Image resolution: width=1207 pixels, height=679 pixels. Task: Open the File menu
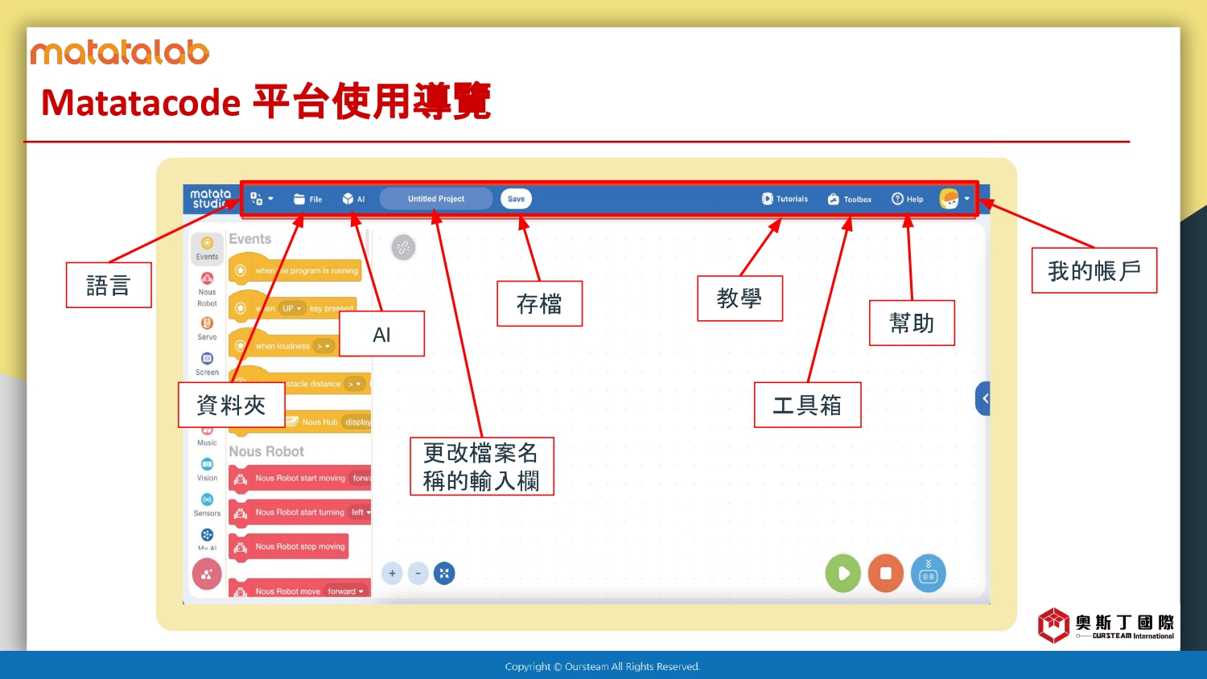point(307,200)
